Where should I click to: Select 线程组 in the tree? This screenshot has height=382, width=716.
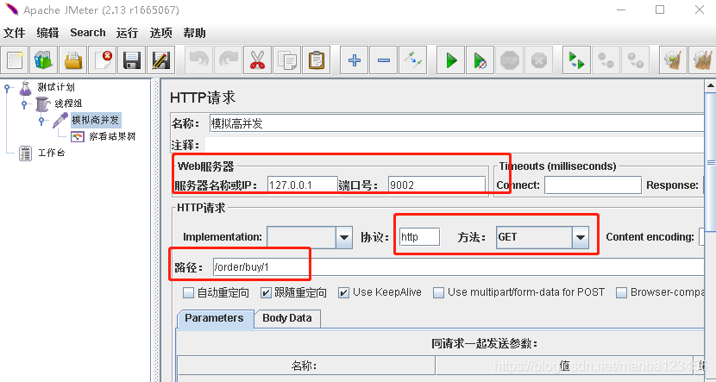[68, 103]
